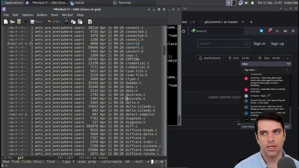Click the Star 45.9k button
Viewport: 299px width, 168px height.
pos(269,58)
